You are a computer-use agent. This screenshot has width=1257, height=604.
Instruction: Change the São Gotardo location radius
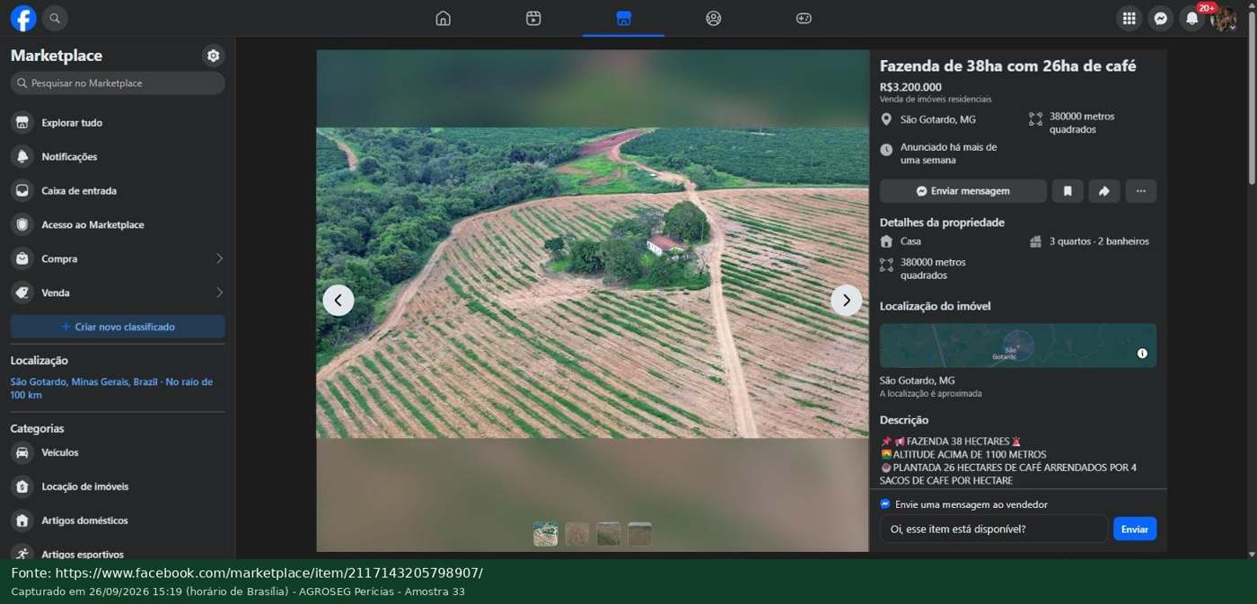click(111, 389)
